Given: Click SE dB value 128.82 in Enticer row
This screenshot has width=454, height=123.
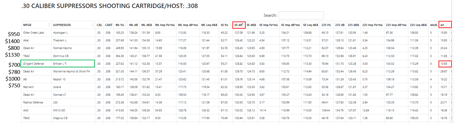Looking at the screenshot, I should pyautogui.click(x=239, y=64).
